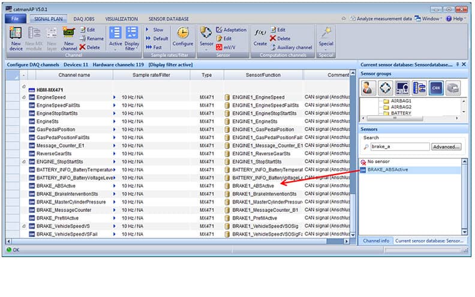Viewport: 475px width, 297px height.
Task: Select the last gray sensor group icon
Action: 453,88
